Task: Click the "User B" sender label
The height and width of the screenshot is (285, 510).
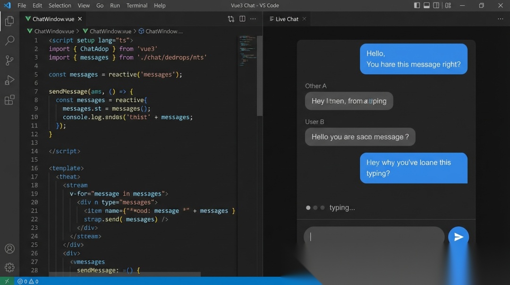Action: [314, 122]
